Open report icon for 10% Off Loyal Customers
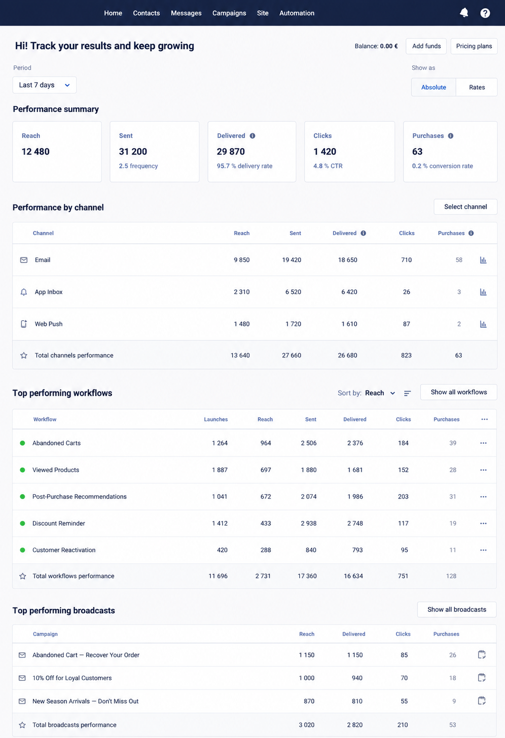This screenshot has width=505, height=738. pos(482,678)
